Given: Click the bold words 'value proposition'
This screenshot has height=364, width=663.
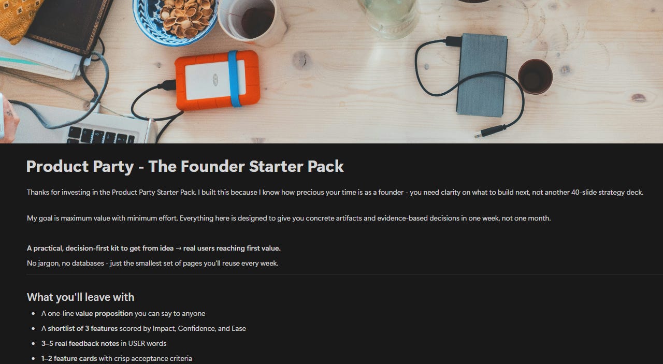Looking at the screenshot, I should coord(104,313).
